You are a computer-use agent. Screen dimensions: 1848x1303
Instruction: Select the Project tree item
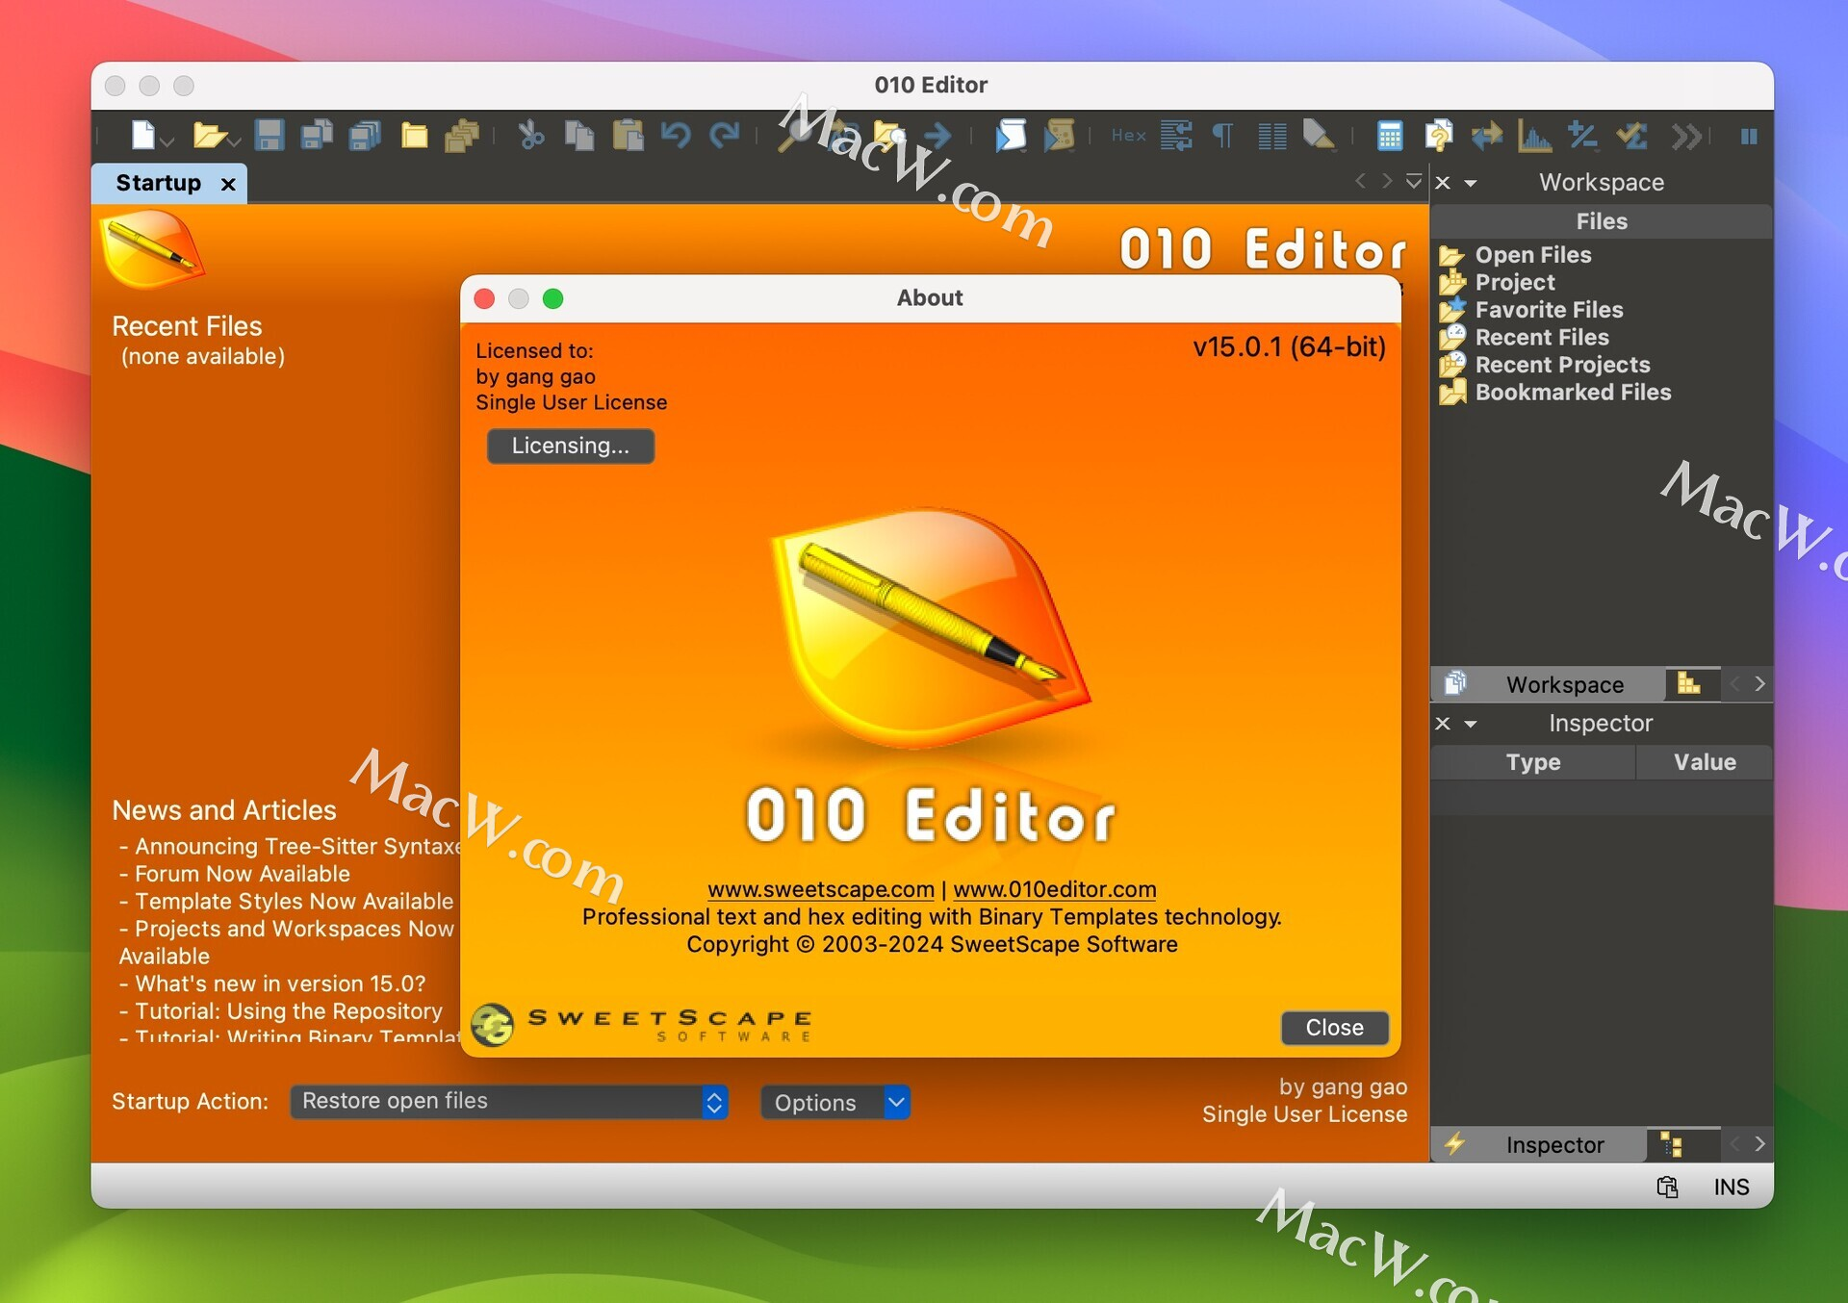1515,282
